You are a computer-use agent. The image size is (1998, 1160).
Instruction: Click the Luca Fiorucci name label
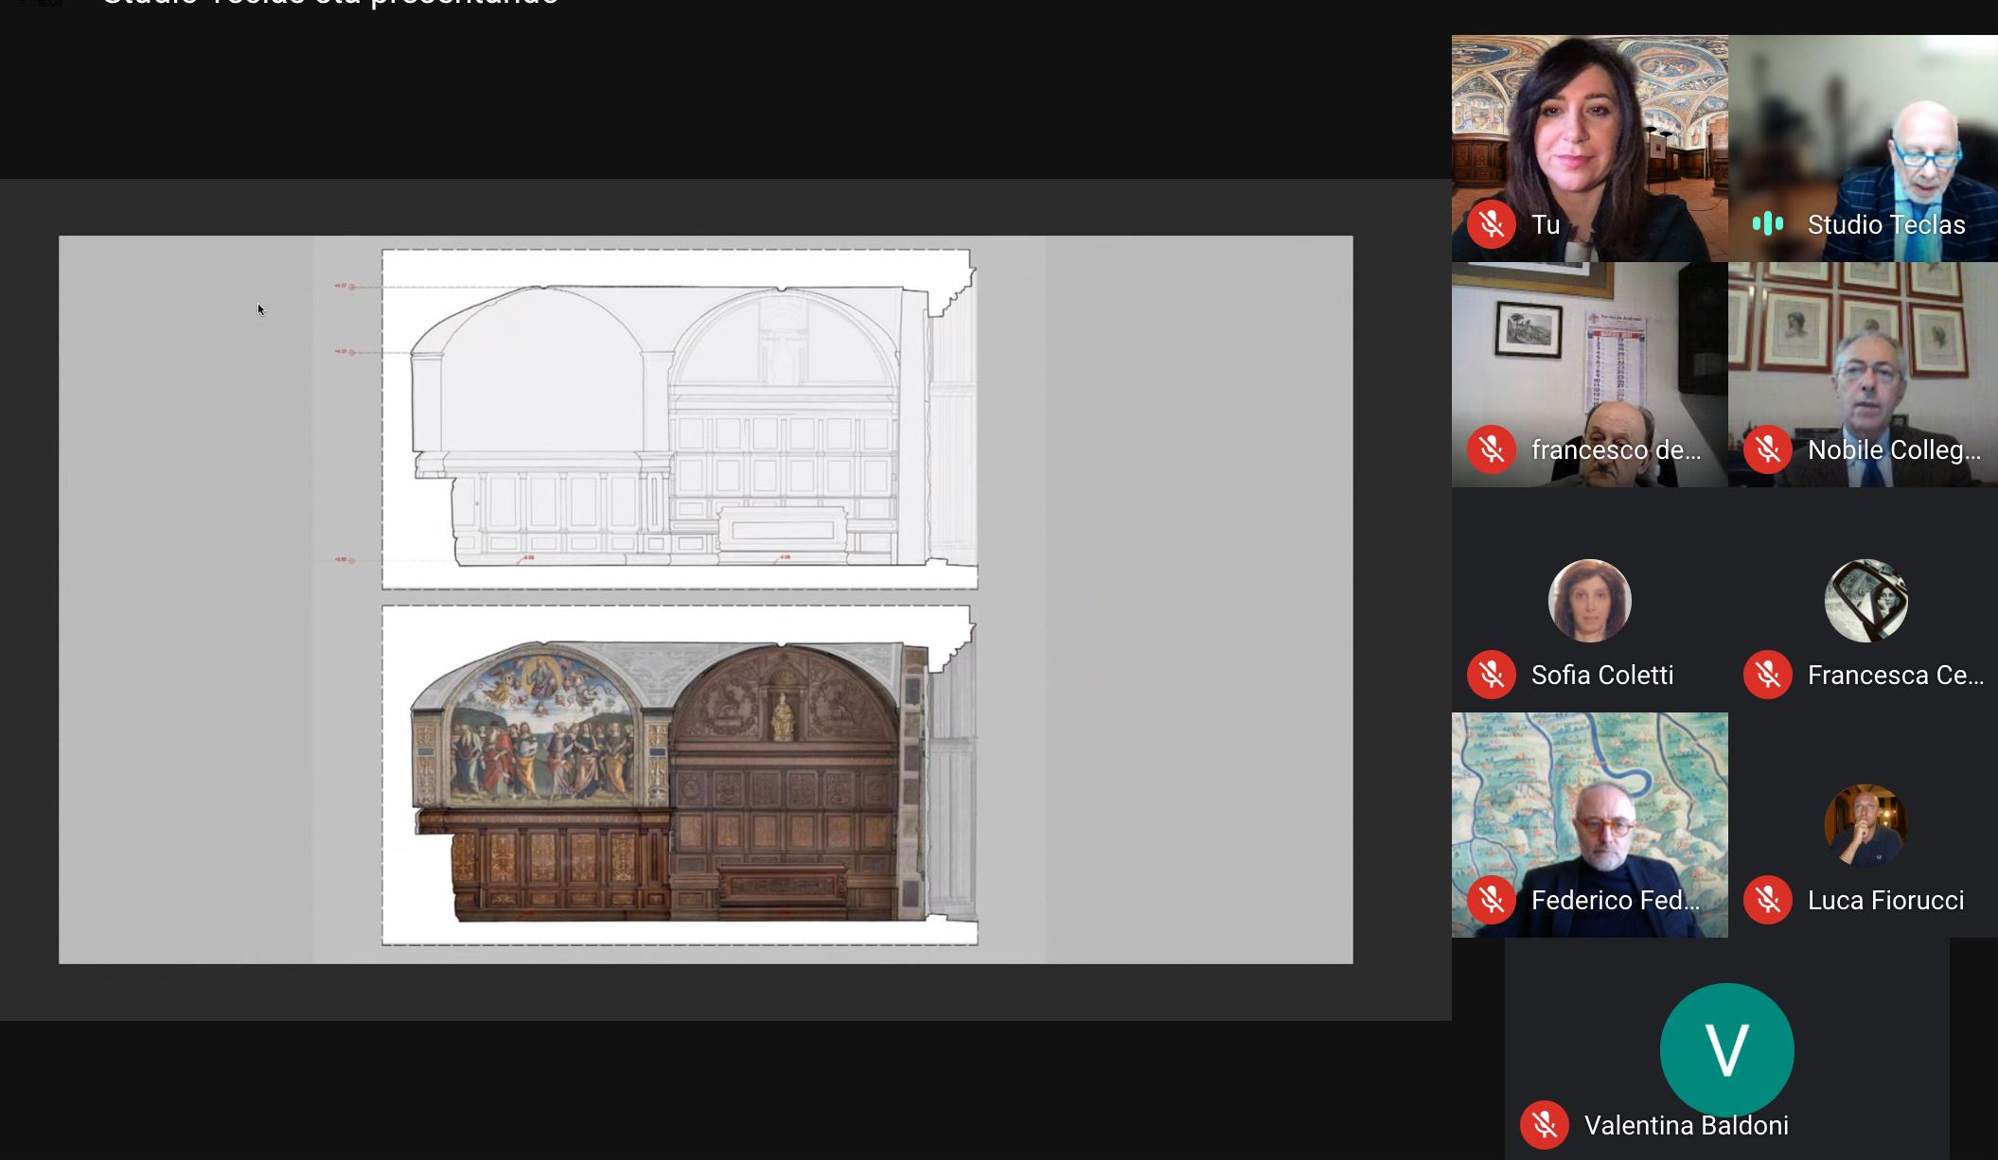[x=1885, y=900]
